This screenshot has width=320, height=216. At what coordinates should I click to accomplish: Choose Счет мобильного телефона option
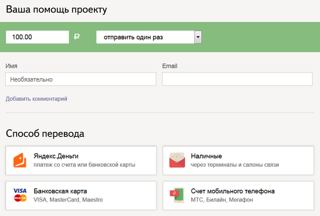tap(238, 196)
